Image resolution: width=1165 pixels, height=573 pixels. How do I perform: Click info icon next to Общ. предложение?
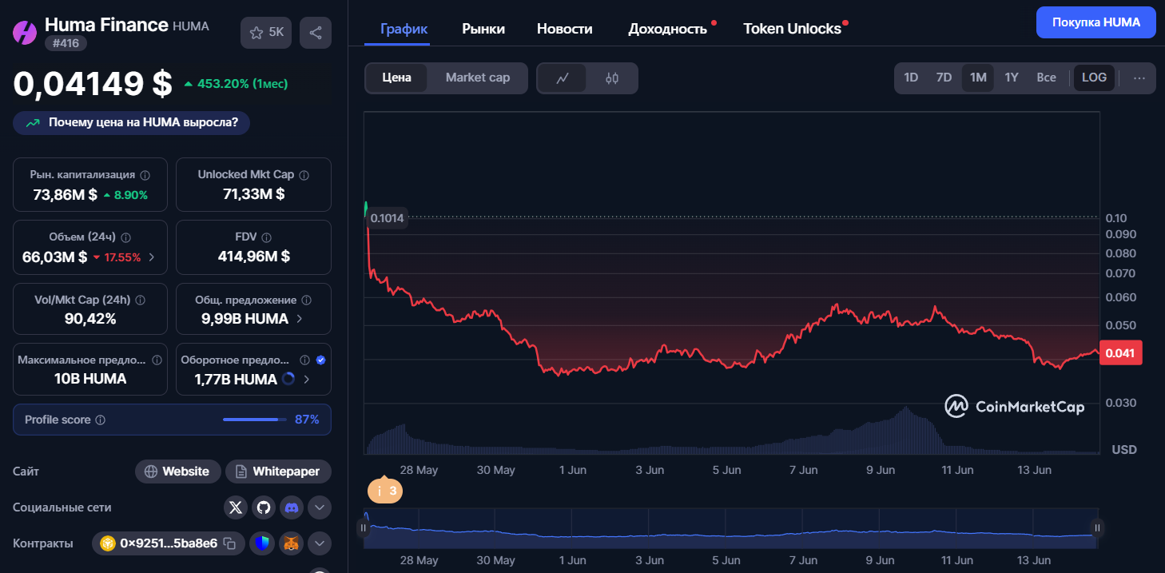tap(307, 300)
